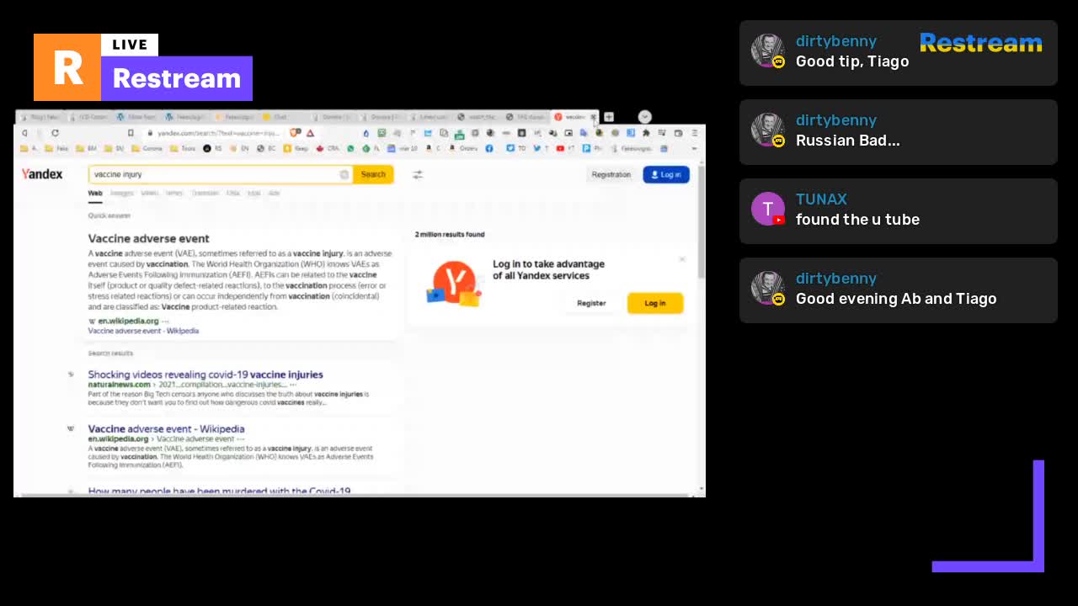This screenshot has width=1078, height=606.
Task: Reload the Yandex page
Action: coord(55,133)
